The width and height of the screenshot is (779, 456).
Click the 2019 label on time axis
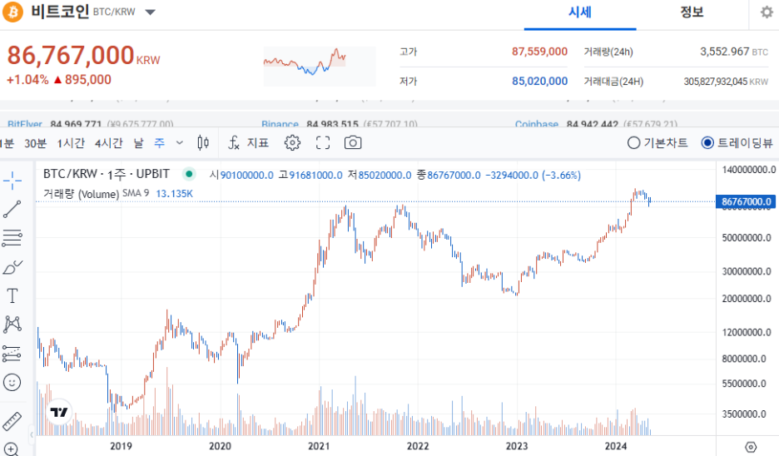(121, 446)
